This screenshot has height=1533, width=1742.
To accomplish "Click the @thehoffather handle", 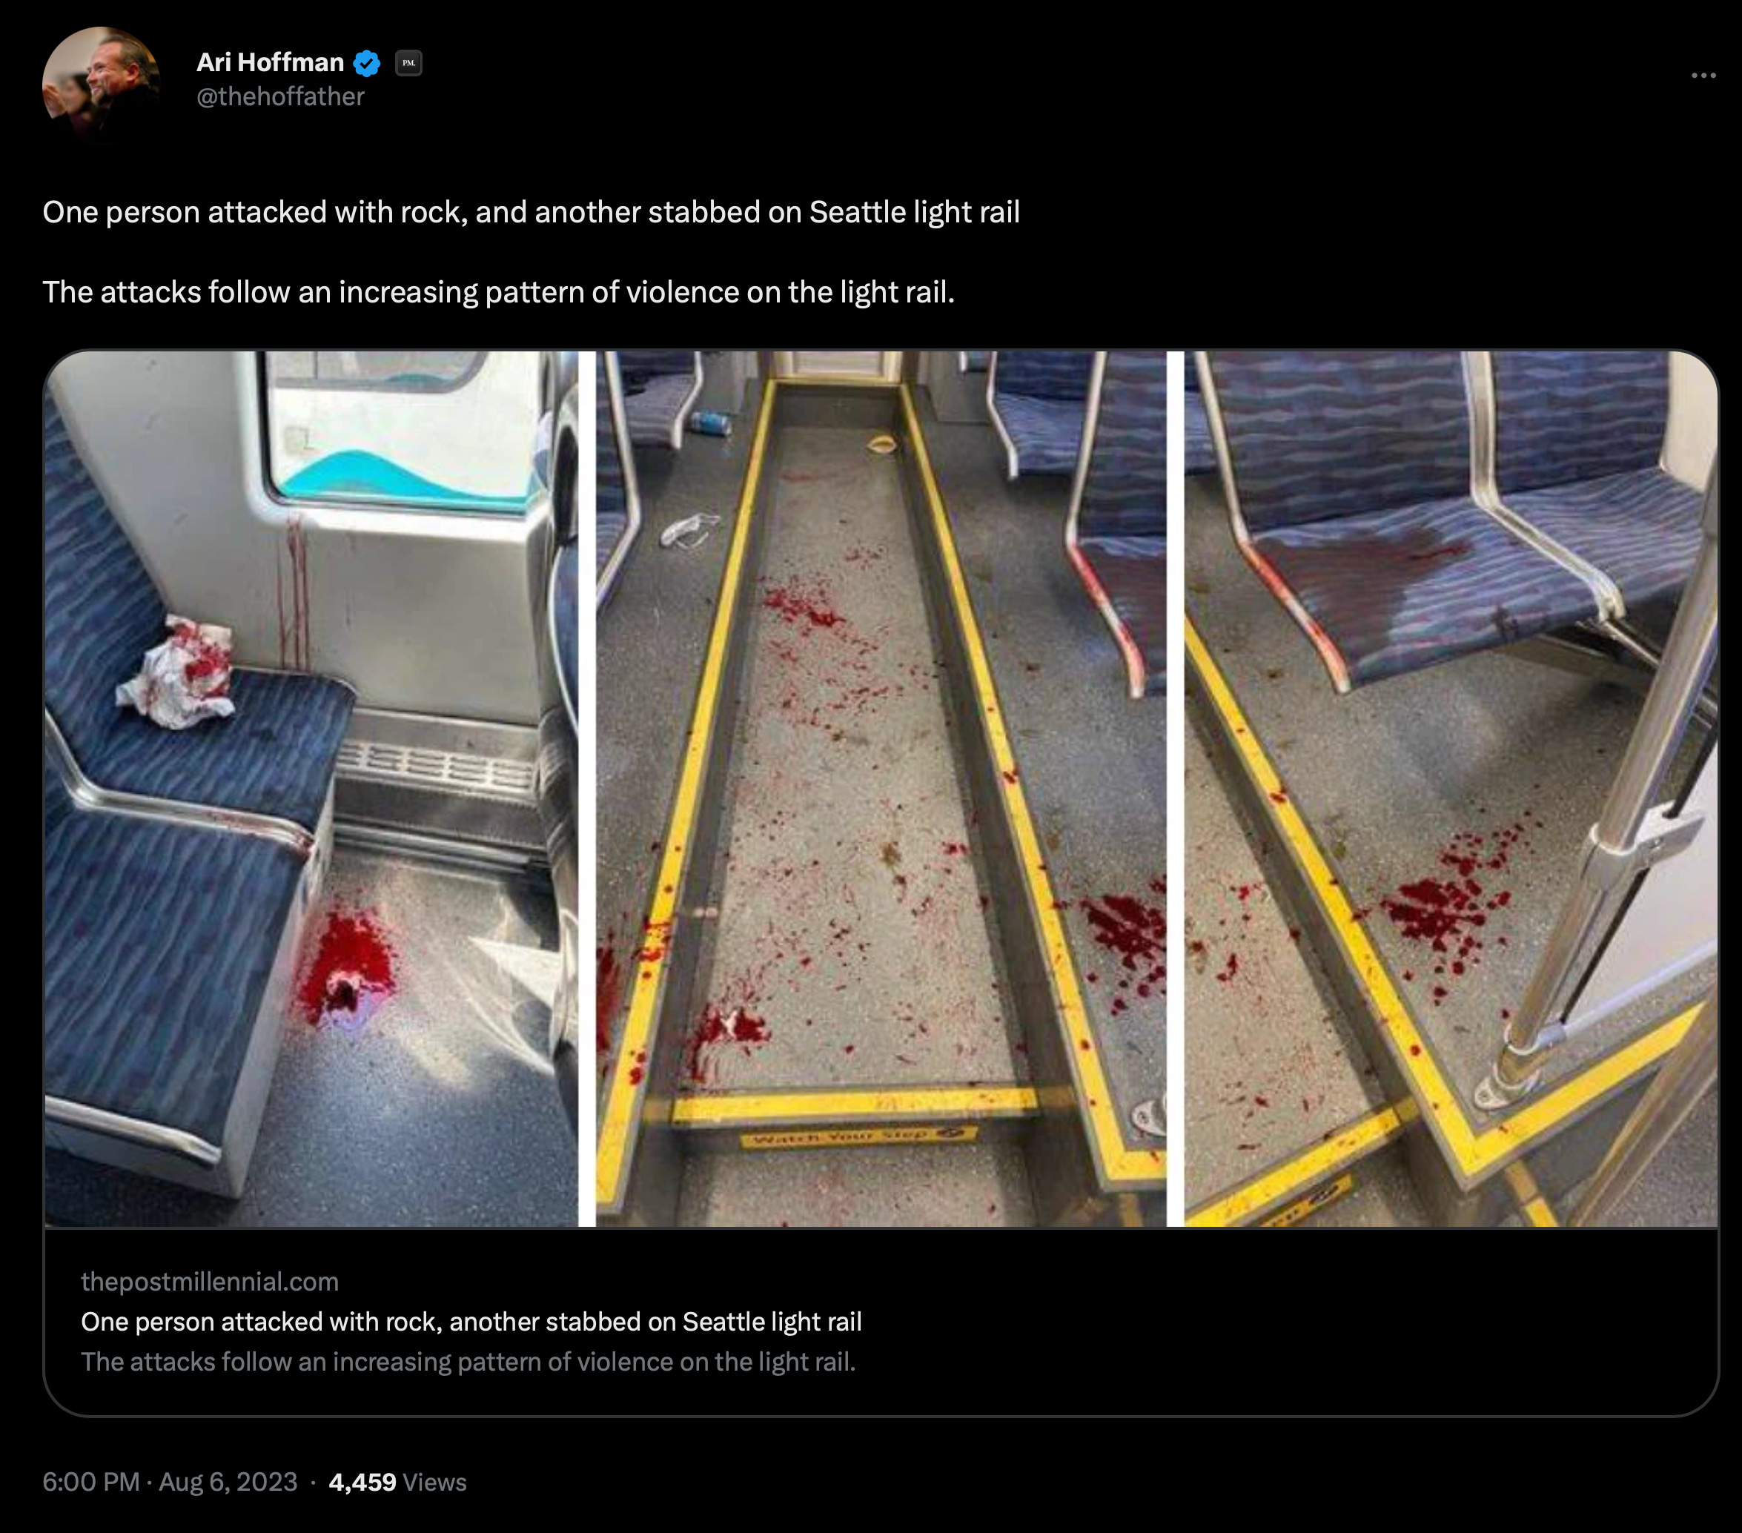I will click(x=280, y=97).
